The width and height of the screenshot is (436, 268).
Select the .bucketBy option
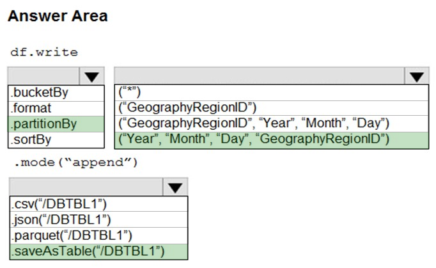56,93
